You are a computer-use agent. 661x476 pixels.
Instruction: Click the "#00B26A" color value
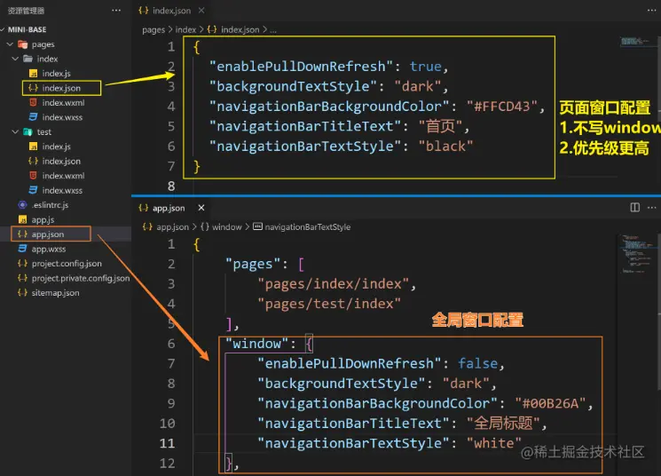point(550,404)
